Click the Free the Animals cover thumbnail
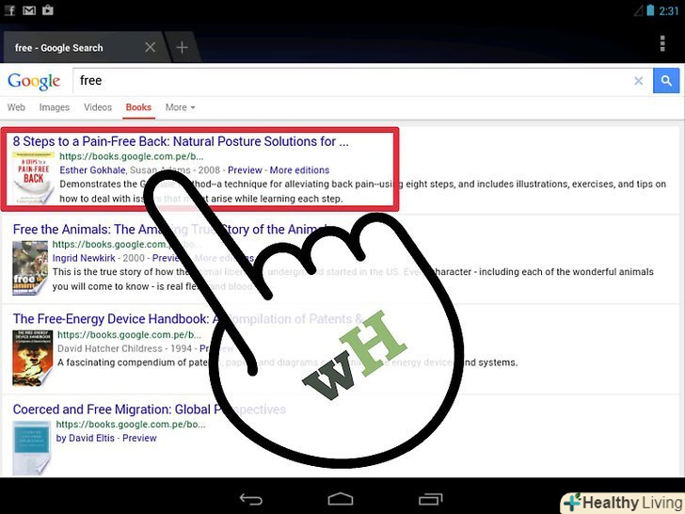The height and width of the screenshot is (514, 685). (30, 267)
